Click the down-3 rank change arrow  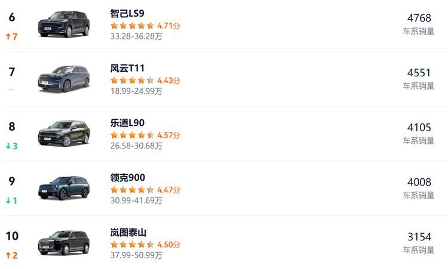(x=11, y=146)
